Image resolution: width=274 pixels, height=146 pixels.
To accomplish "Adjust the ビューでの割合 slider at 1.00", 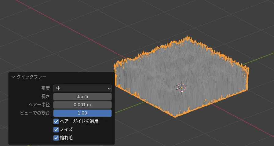I will coord(82,113).
